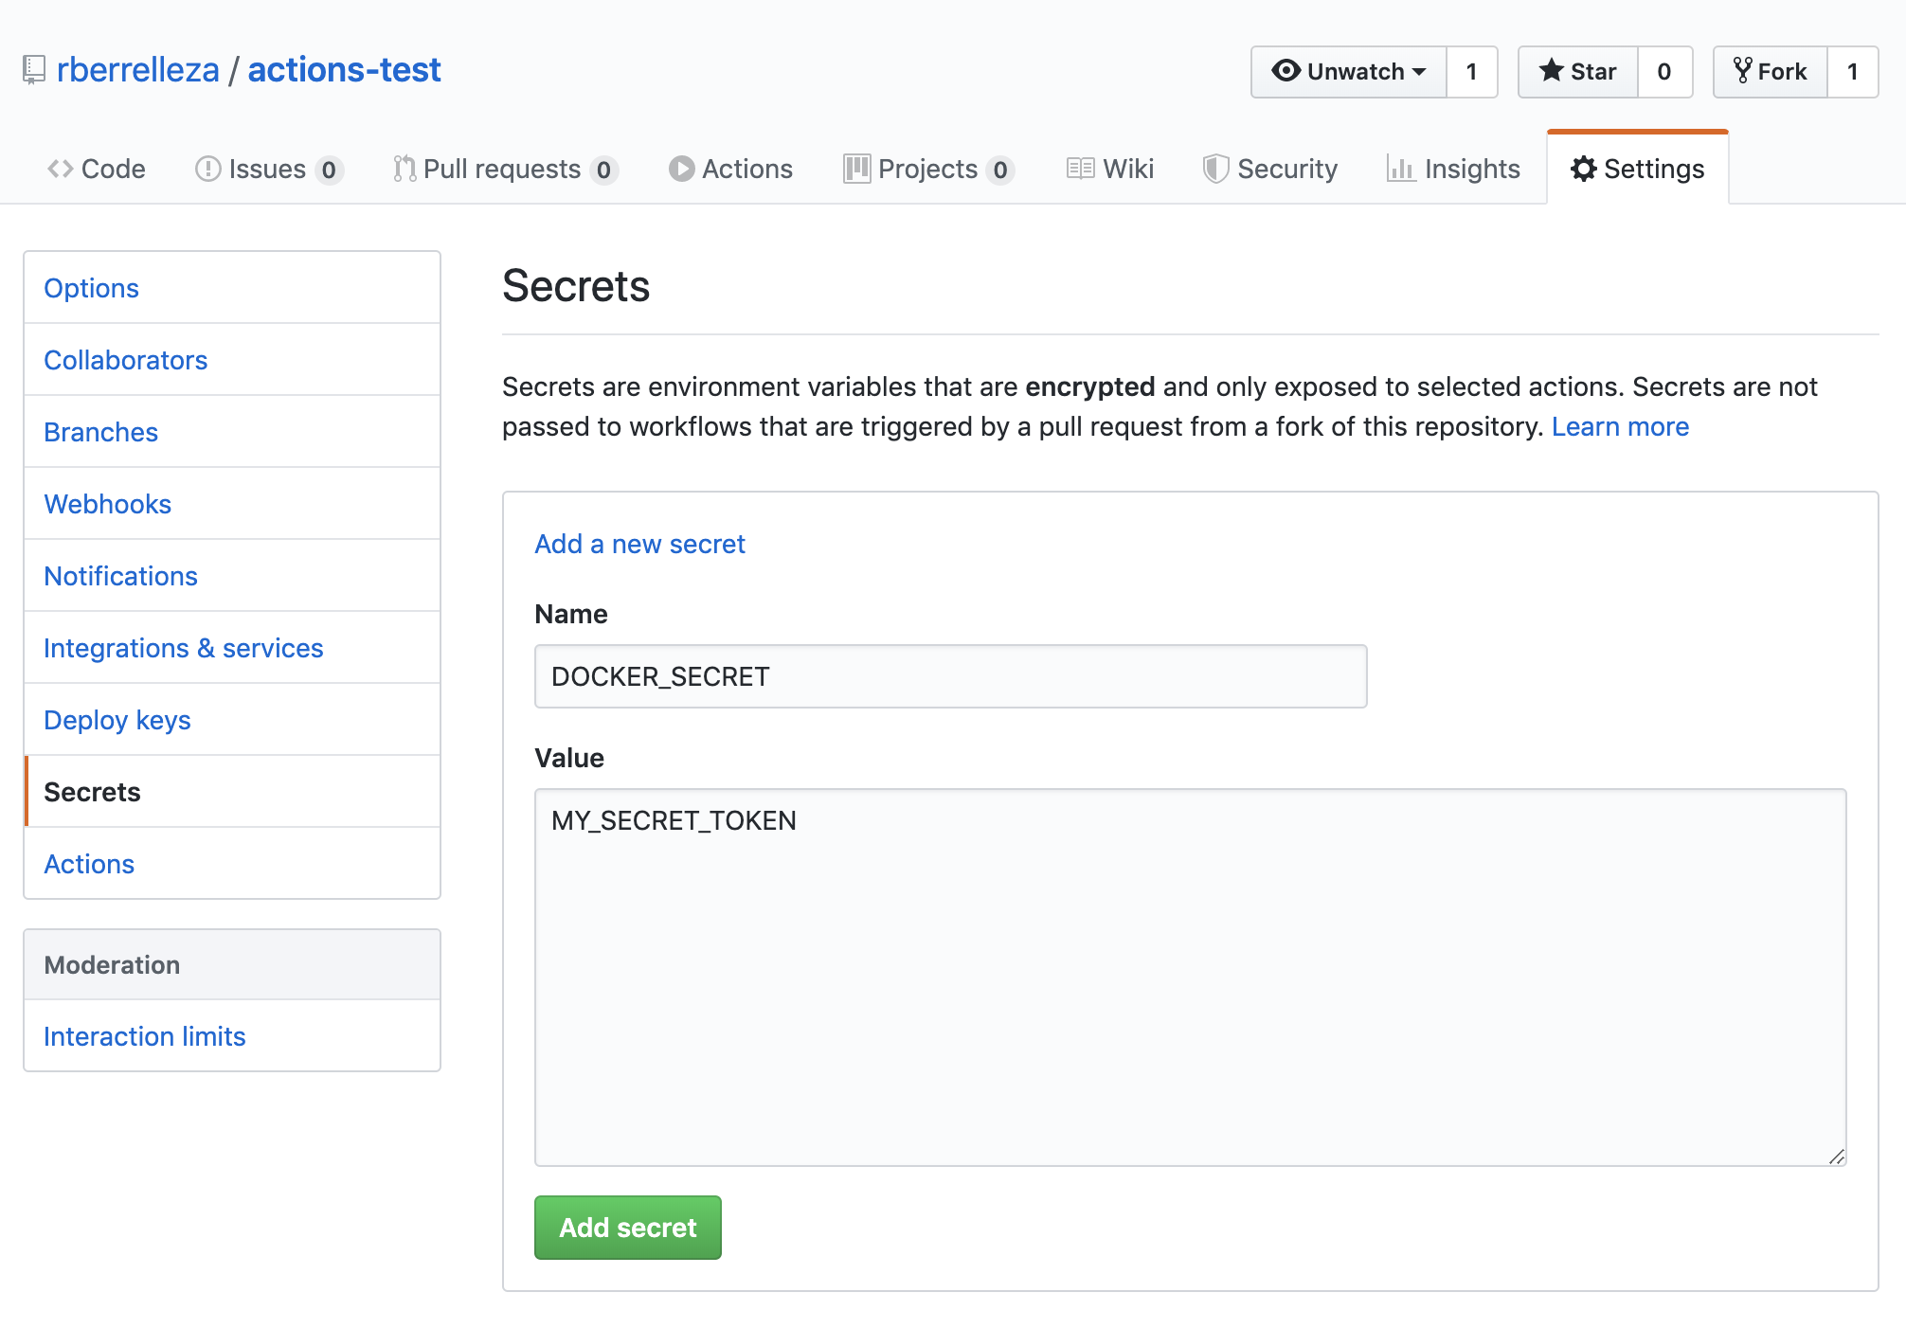Navigate to Collaborators settings
1906x1328 pixels.
click(128, 359)
